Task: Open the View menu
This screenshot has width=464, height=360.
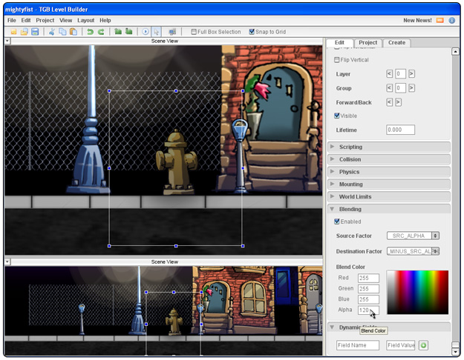Action: pos(65,21)
